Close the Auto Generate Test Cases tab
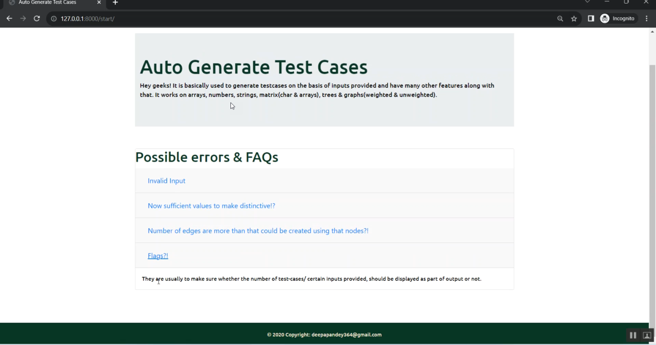This screenshot has height=345, width=656. 99,3
